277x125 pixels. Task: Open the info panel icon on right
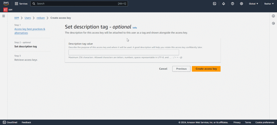[x=273, y=16]
